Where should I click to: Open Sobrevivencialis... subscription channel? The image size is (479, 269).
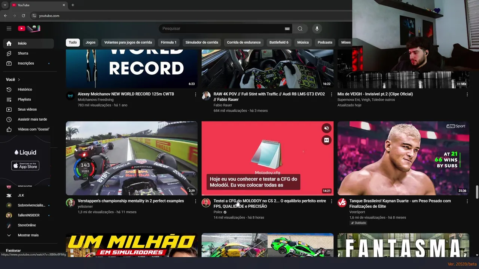(28, 205)
